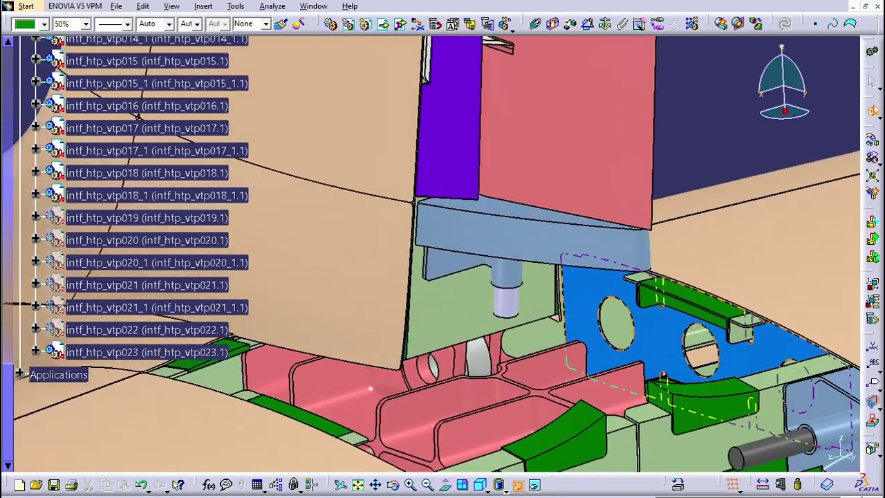This screenshot has height=498, width=885.
Task: Select intf_htp_vtp022 tree item
Action: point(147,330)
